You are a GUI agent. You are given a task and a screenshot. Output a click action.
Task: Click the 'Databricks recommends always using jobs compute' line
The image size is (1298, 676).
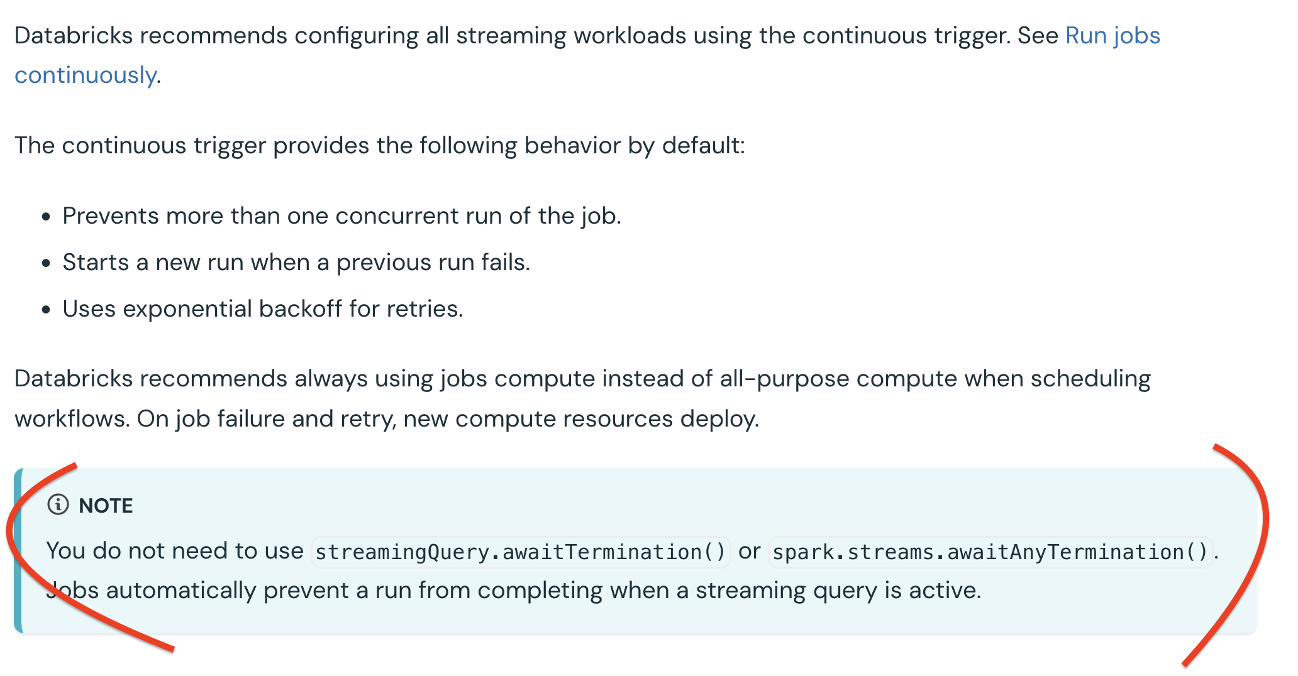pyautogui.click(x=582, y=379)
